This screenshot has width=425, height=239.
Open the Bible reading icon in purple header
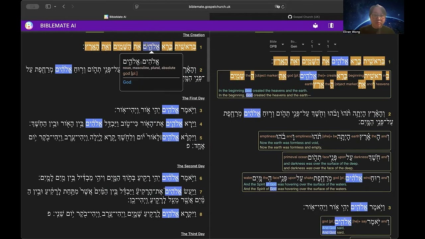(x=315, y=26)
